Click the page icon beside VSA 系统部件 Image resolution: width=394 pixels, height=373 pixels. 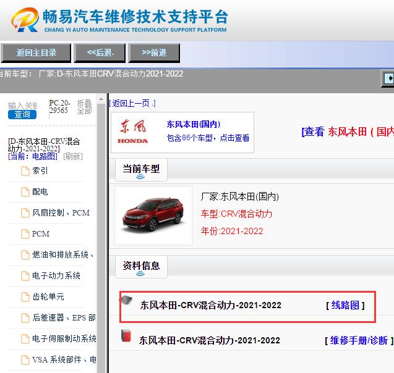tap(25, 360)
